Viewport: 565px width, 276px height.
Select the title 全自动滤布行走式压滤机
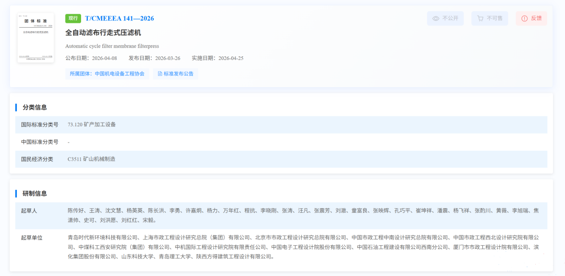pyautogui.click(x=103, y=33)
